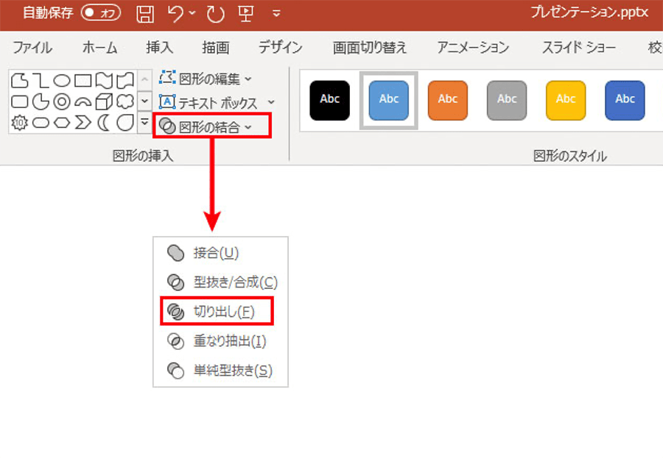Screen dimensions: 663x458
Task: Select the hexagon shape
Action: pos(62,123)
